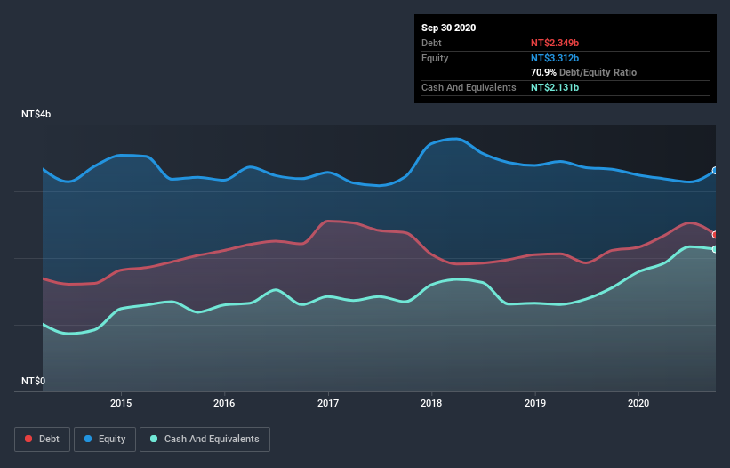Click the NT$3.312b equity value

pos(555,58)
